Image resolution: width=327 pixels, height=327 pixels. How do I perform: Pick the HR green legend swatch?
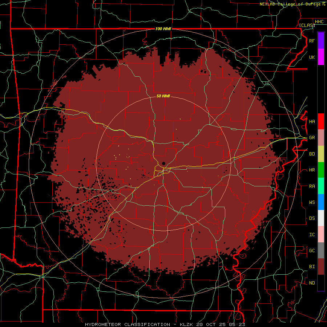point(321,170)
